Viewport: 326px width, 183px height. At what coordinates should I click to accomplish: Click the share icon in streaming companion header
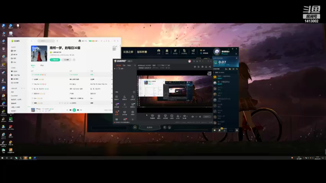pos(210,67)
